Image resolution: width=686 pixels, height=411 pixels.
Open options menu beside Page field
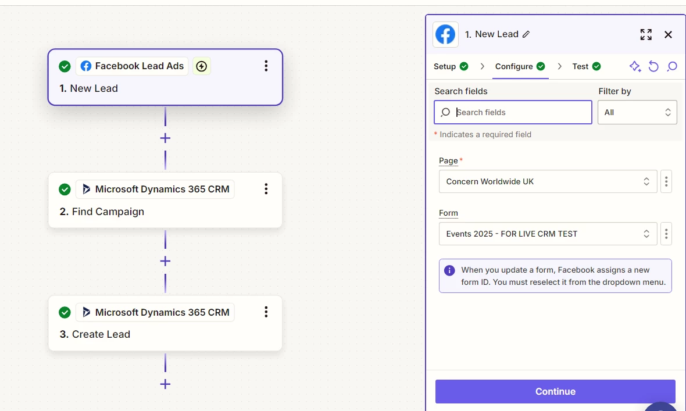666,181
